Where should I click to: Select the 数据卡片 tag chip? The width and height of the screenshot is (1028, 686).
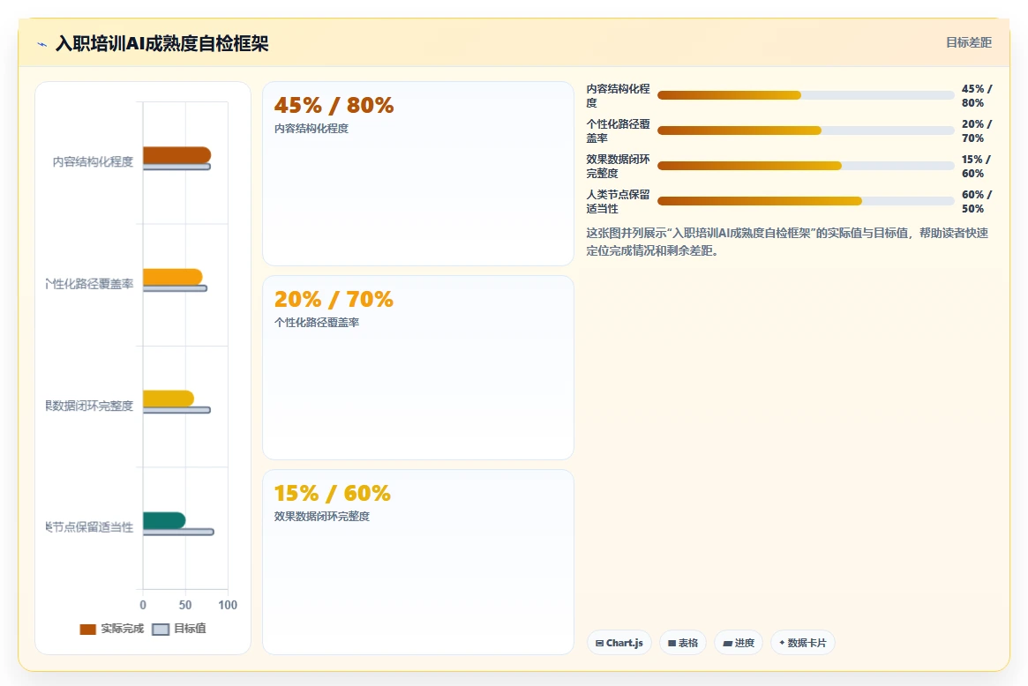[x=802, y=643]
